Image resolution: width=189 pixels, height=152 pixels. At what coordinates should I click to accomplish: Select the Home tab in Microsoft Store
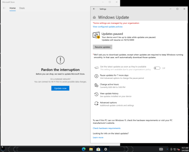pyautogui.click(x=12, y=8)
